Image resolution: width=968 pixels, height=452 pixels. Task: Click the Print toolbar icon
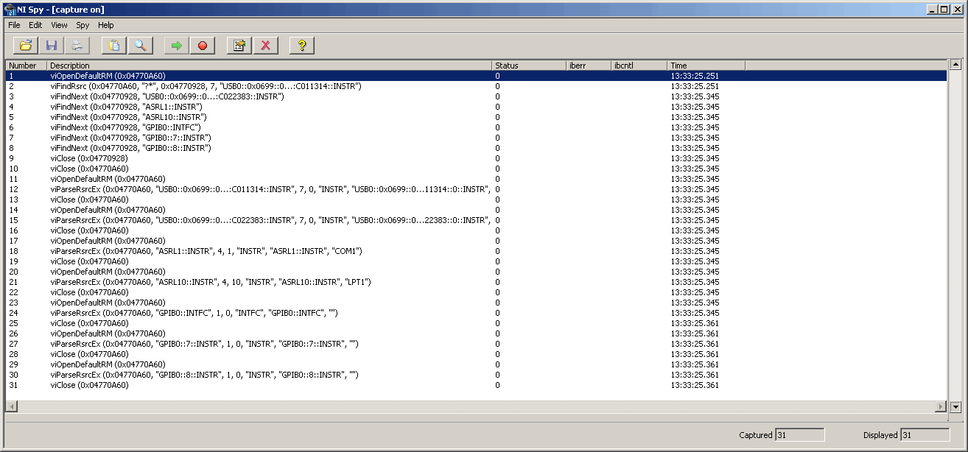77,46
